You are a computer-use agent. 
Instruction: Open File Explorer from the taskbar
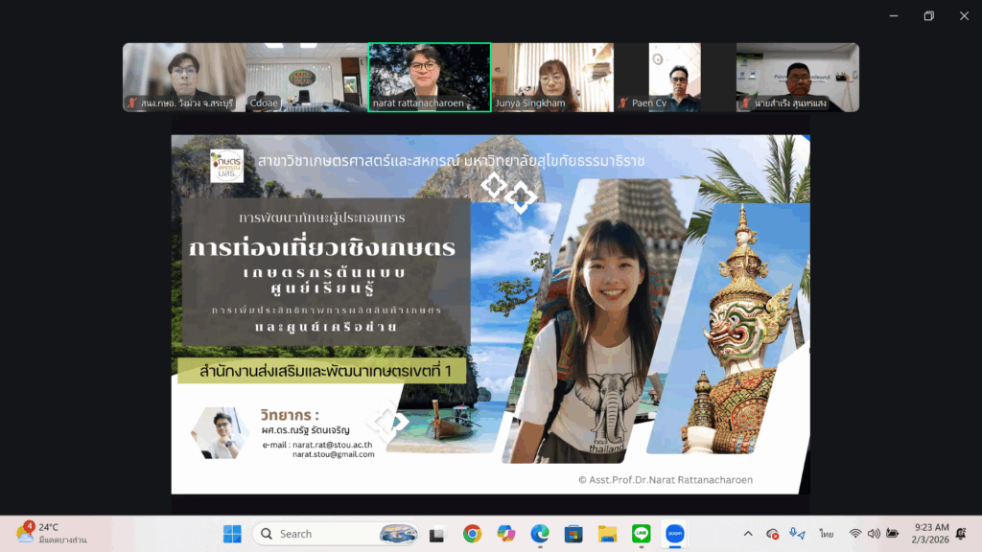pos(607,534)
